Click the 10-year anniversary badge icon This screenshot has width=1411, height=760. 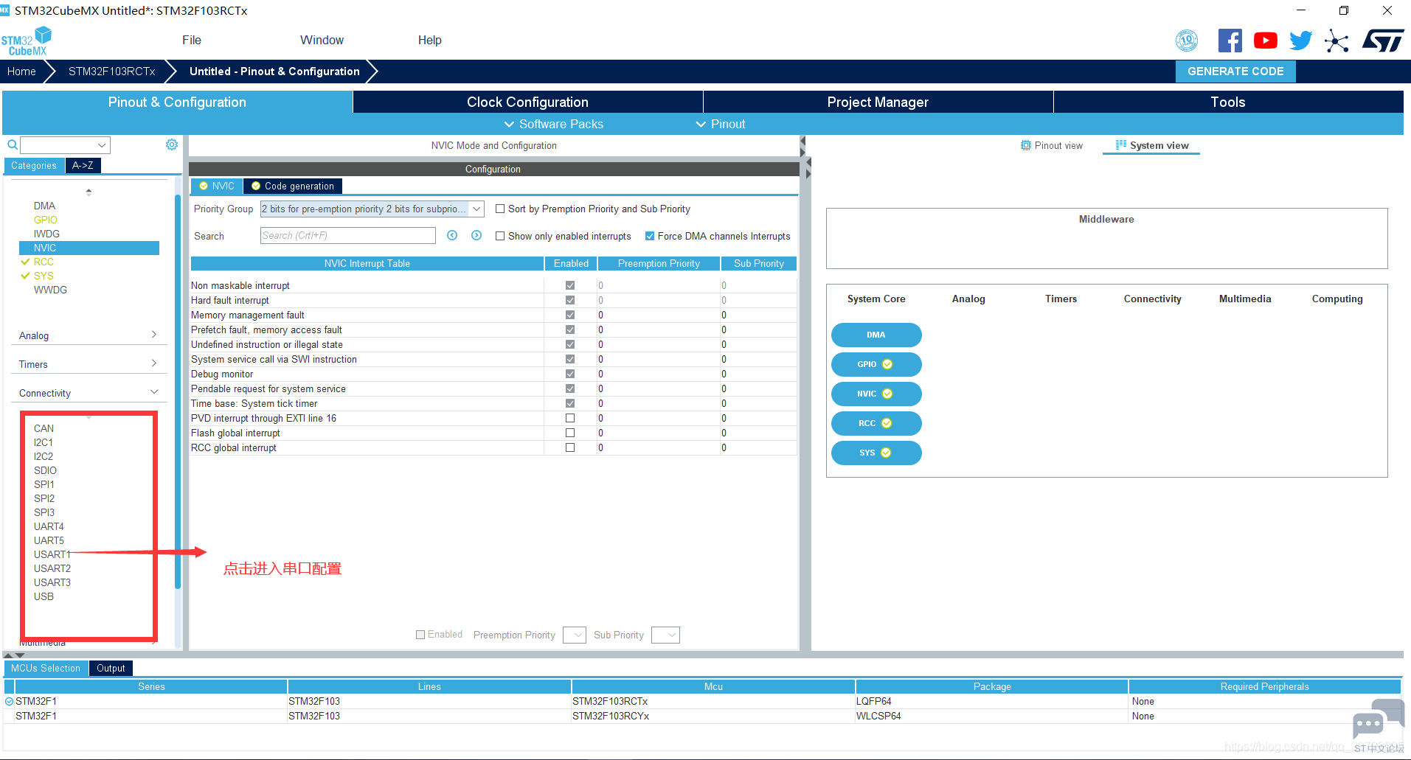coord(1187,41)
